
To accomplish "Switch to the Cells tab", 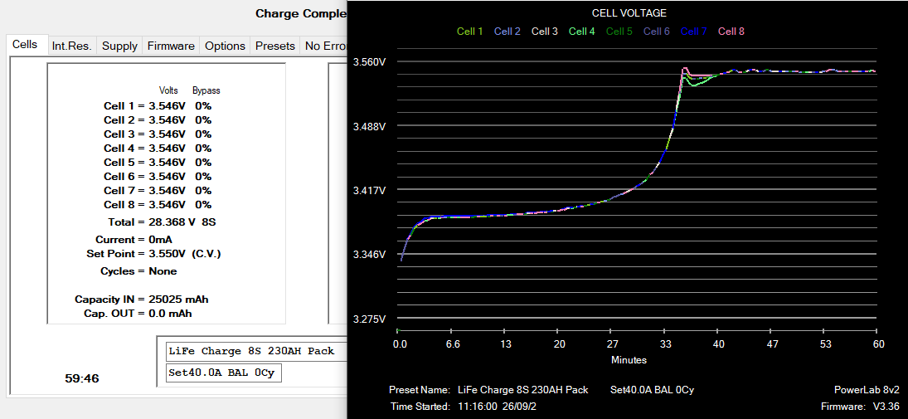I will tap(25, 45).
